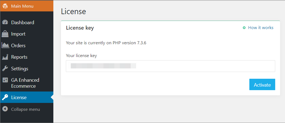Click the Settings wrench icon
The image size is (285, 123).
coord(5,69)
